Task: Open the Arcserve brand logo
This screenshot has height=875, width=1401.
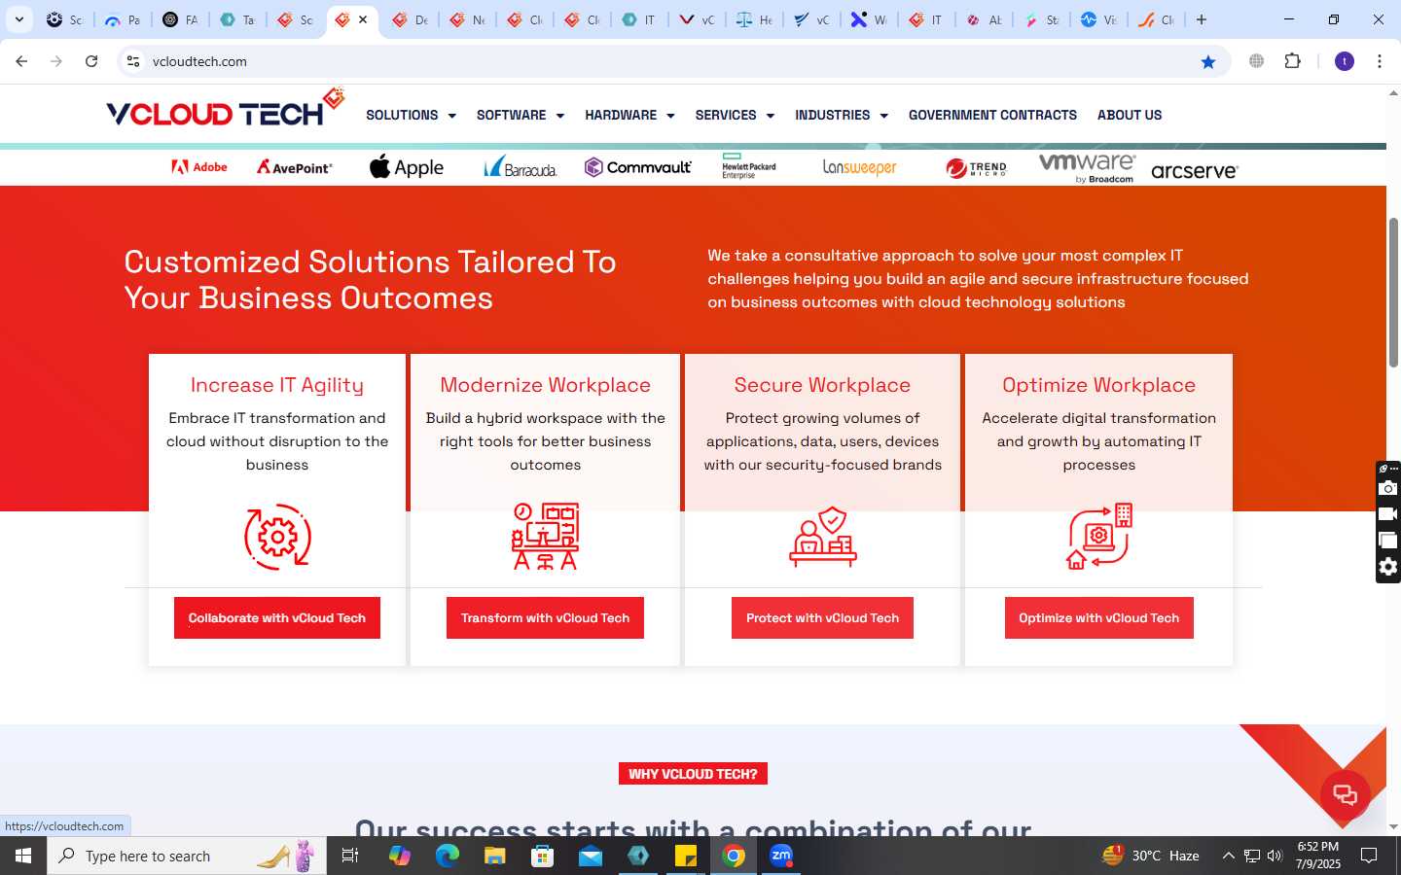Action: tap(1195, 171)
